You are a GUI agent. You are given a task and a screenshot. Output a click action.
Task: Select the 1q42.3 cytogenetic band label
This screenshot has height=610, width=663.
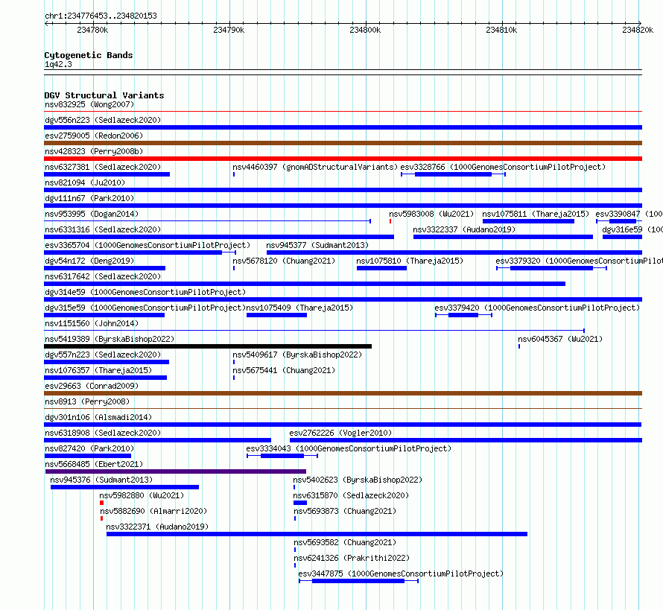58,64
